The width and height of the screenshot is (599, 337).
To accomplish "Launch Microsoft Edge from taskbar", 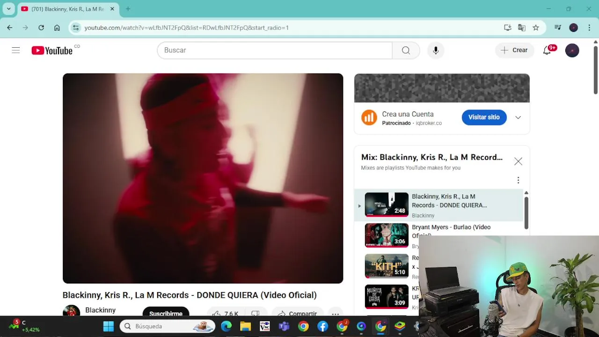I will click(226, 326).
